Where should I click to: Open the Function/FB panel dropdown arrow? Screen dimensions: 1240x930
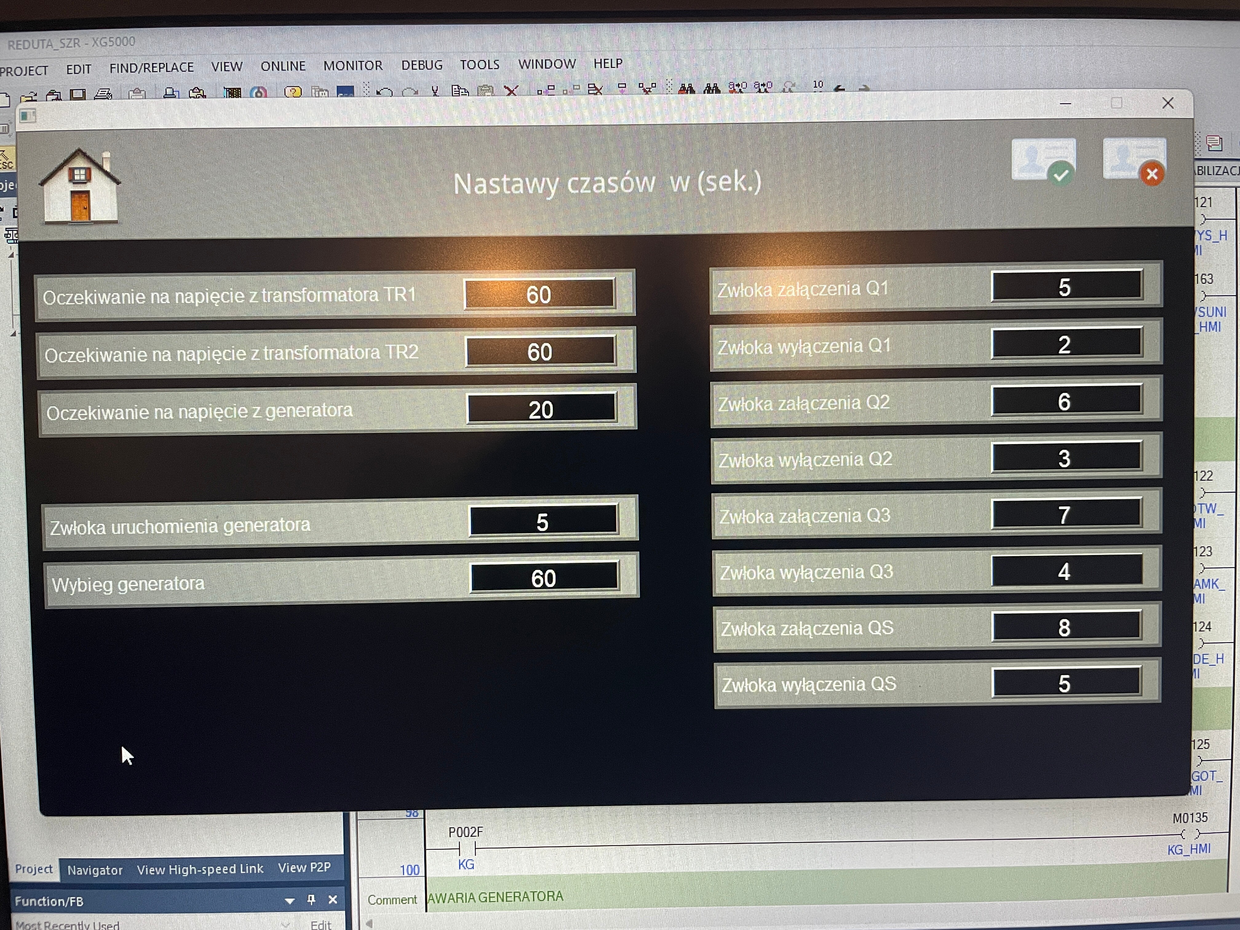click(x=289, y=901)
